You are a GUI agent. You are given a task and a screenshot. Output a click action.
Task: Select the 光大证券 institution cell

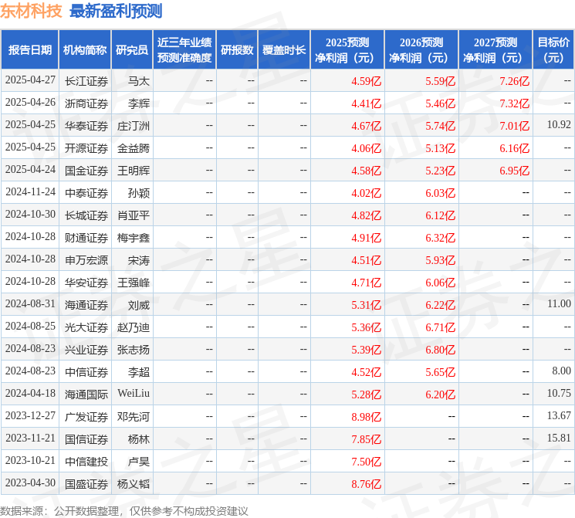click(x=86, y=327)
